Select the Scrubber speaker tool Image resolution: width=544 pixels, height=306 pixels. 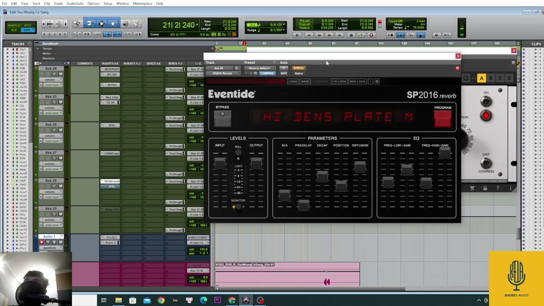click(x=125, y=24)
